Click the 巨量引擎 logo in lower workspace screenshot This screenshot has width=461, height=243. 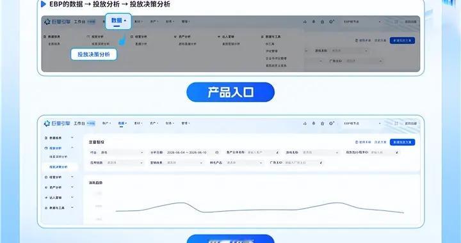coord(57,123)
